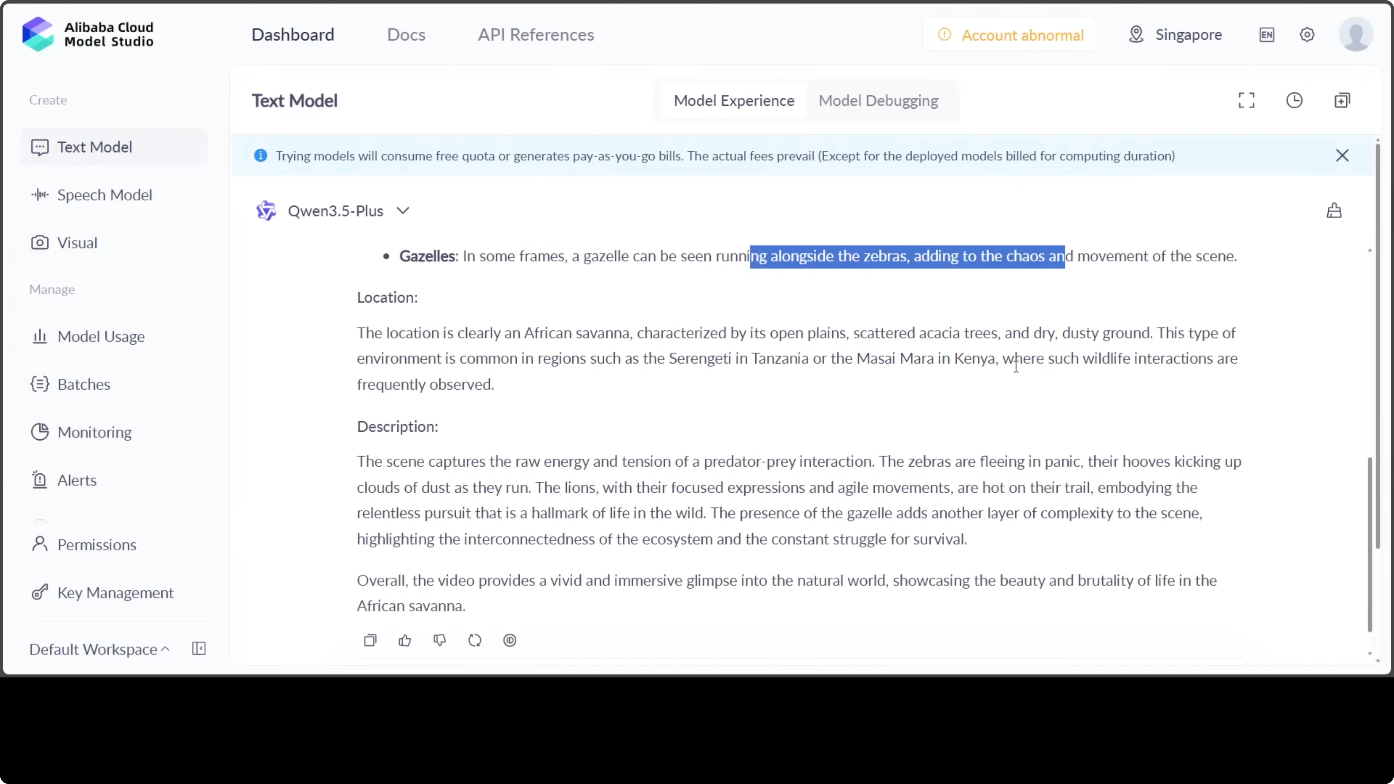Open the Docs menu item

click(406, 34)
